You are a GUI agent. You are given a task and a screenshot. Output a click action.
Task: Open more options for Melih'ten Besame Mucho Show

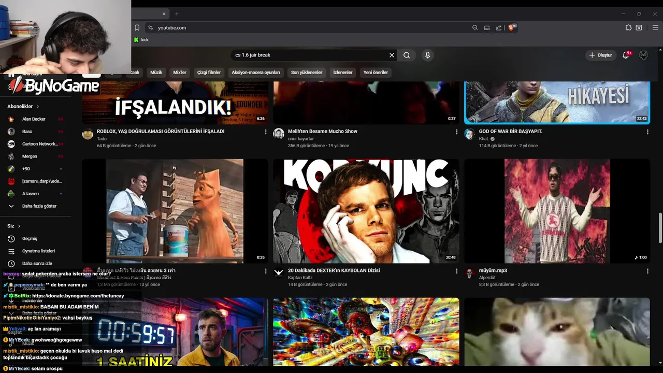tap(456, 132)
